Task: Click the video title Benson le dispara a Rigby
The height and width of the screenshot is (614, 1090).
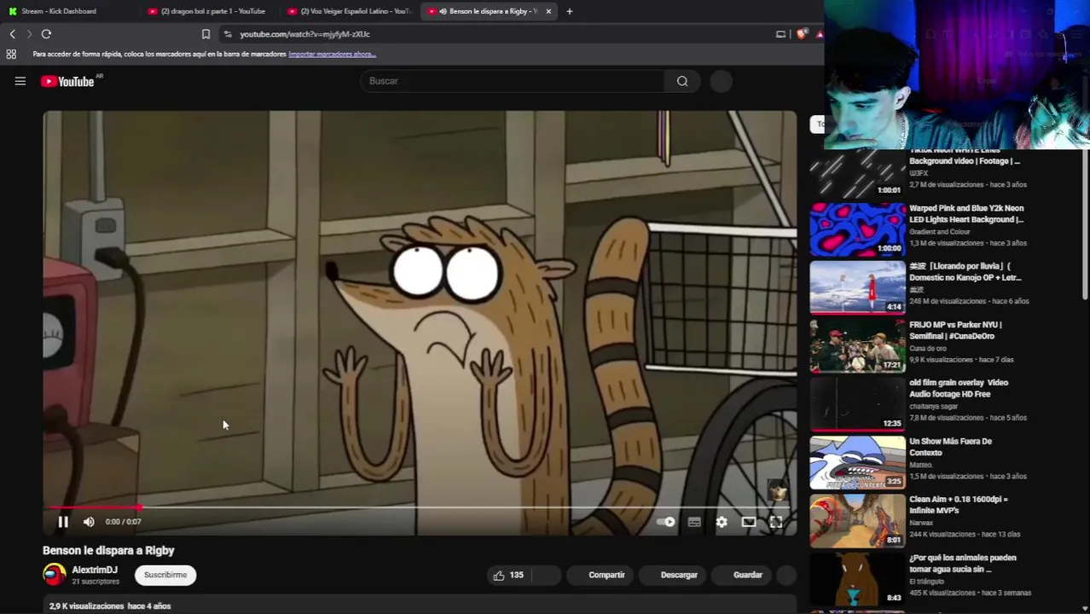Action: pos(108,551)
